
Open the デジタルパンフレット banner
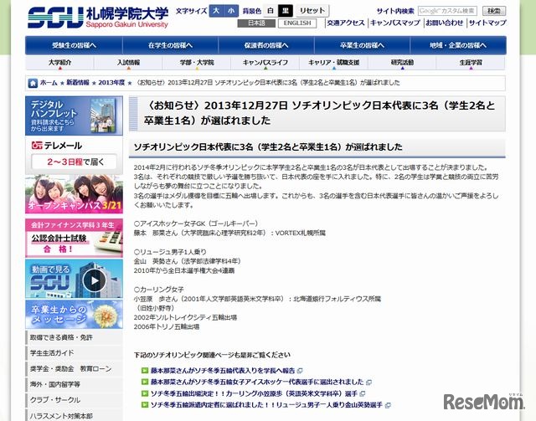pos(74,116)
